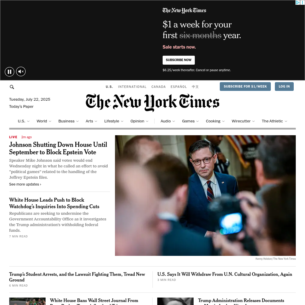Expand the U.S. section chevron
Viewport: 305px width, 305px height.
coord(28,121)
